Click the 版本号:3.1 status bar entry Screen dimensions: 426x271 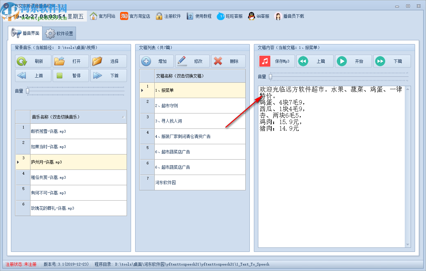(x=66, y=264)
